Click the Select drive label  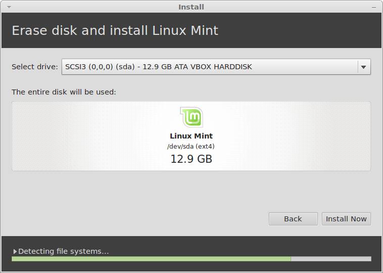[35, 67]
